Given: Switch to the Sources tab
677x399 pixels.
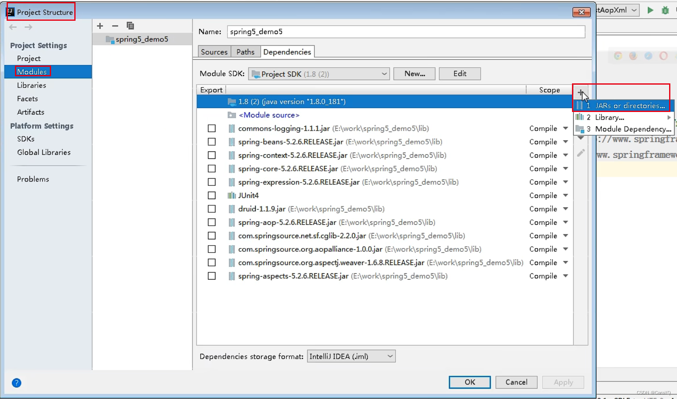Looking at the screenshot, I should point(214,52).
